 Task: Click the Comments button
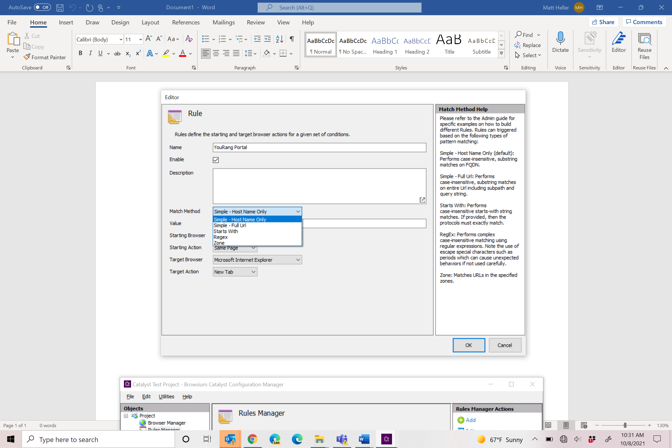pos(644,22)
